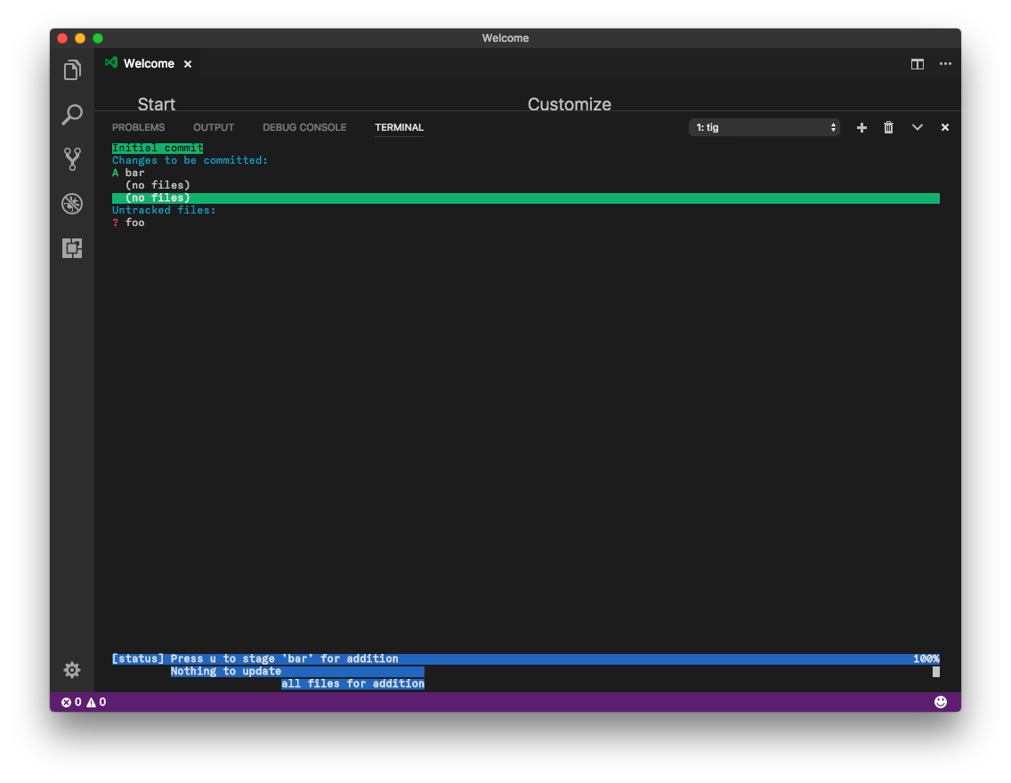1011x783 pixels.
Task: Select the '? foo' untracked file row
Action: click(128, 222)
